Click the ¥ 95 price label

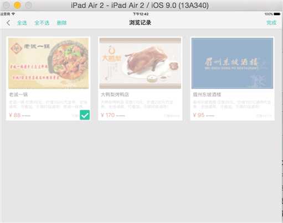tap(199, 115)
